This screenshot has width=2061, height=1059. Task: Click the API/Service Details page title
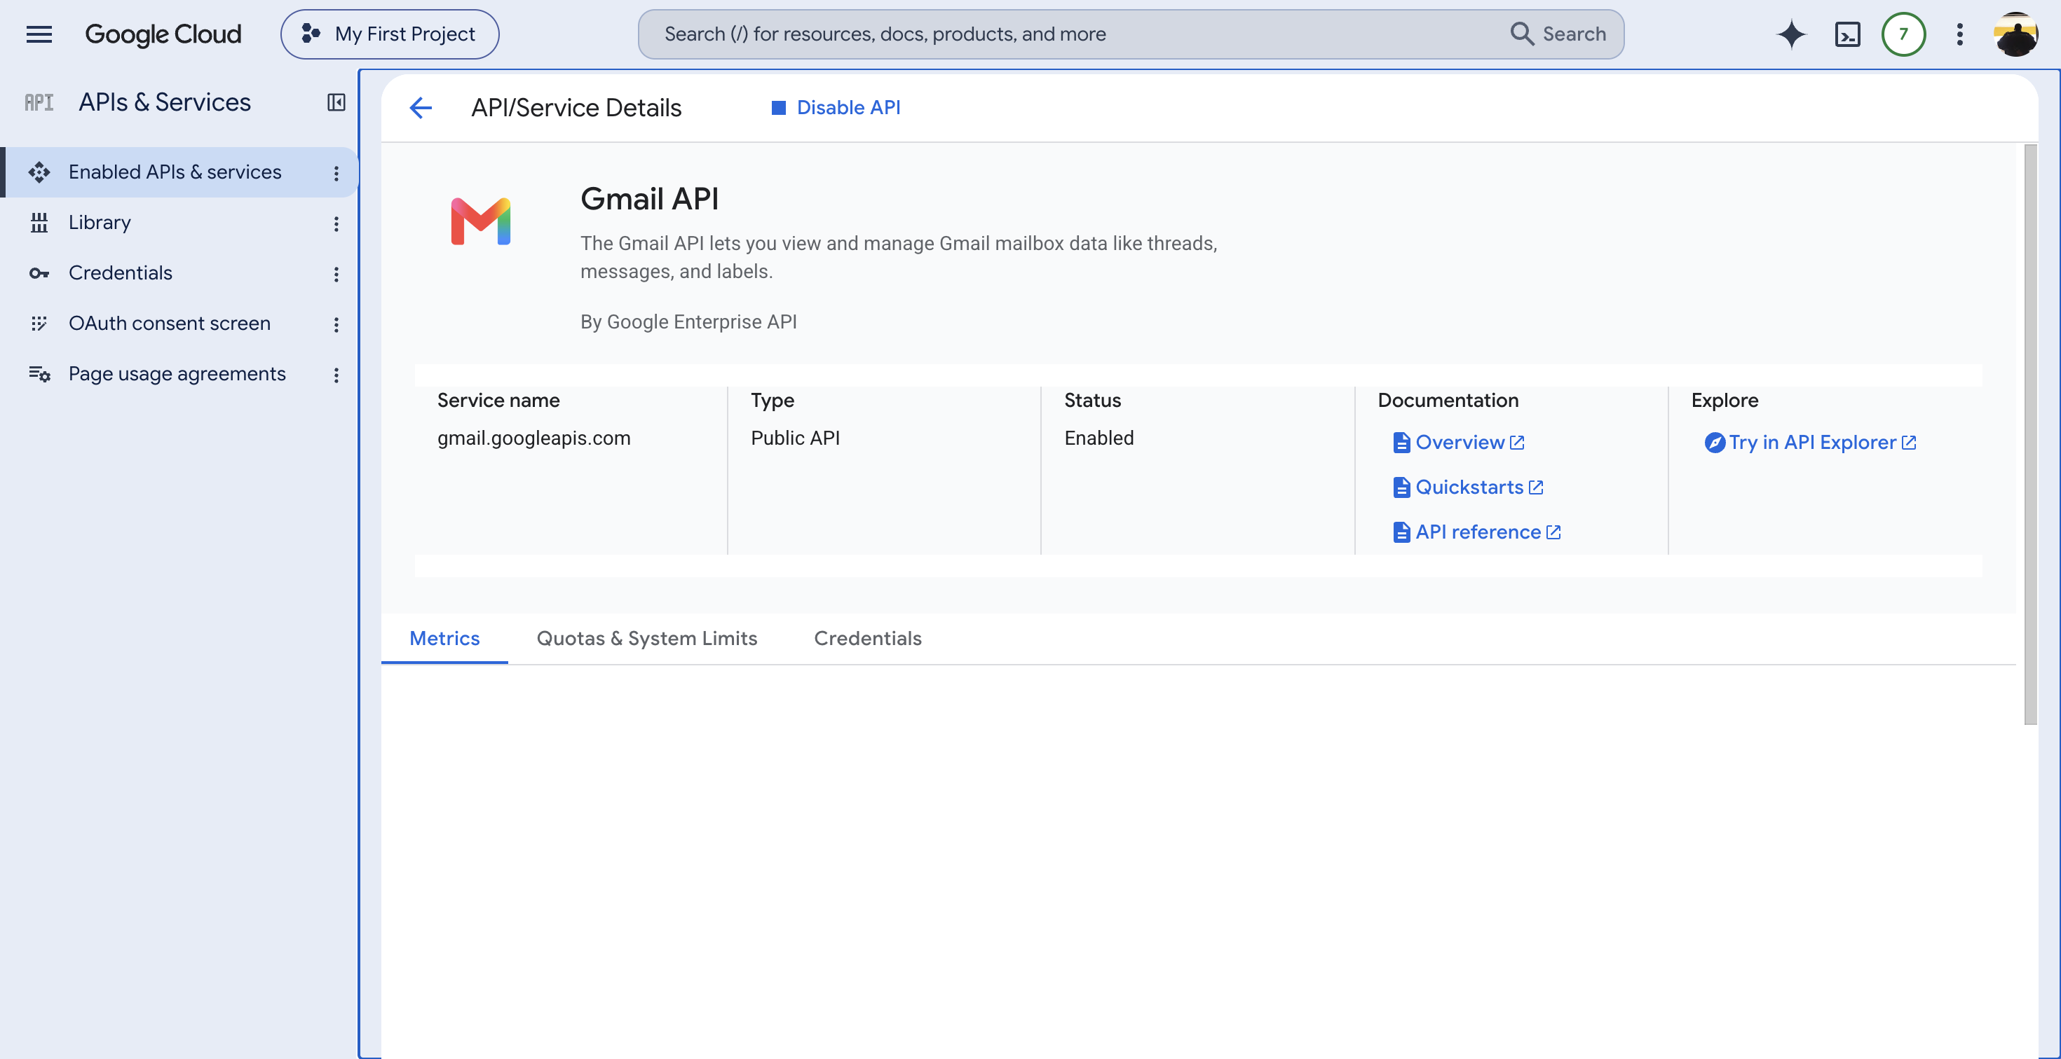(x=576, y=107)
